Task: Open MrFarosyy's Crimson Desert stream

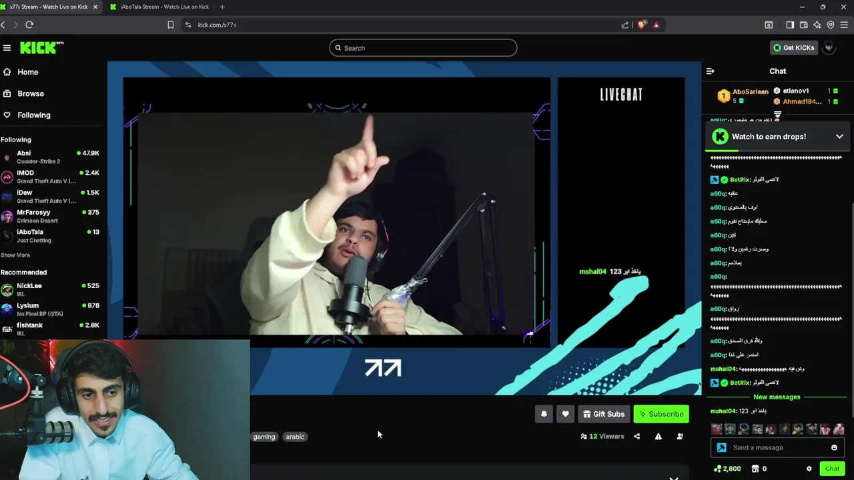Action: [51, 216]
